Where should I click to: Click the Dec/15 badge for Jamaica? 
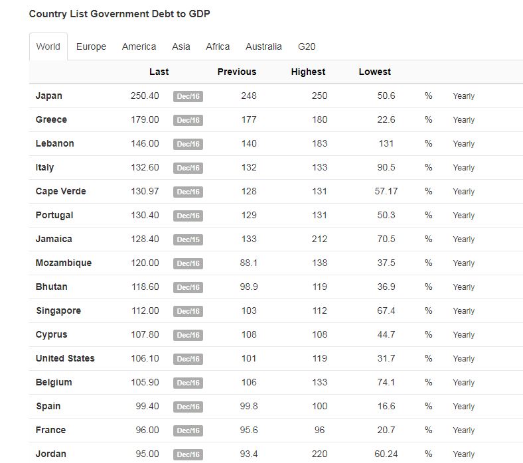tap(188, 239)
